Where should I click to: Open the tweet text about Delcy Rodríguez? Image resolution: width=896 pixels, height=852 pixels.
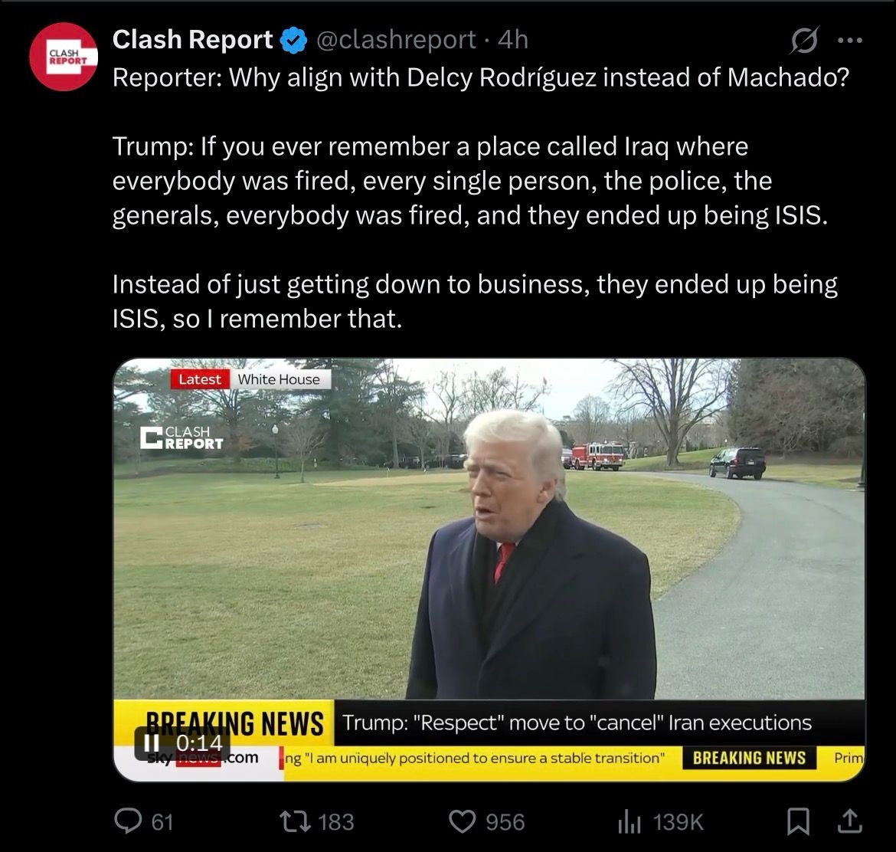(x=480, y=77)
